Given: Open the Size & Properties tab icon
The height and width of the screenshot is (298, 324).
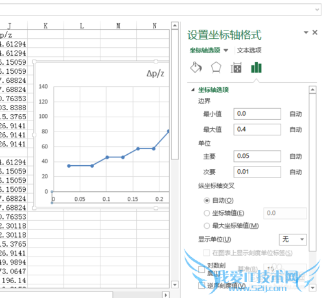Looking at the screenshot, I should click(236, 68).
